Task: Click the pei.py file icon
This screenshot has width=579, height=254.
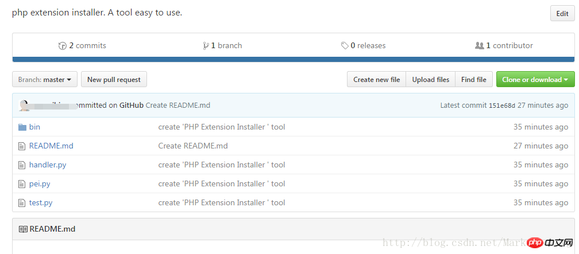Action: click(x=22, y=184)
